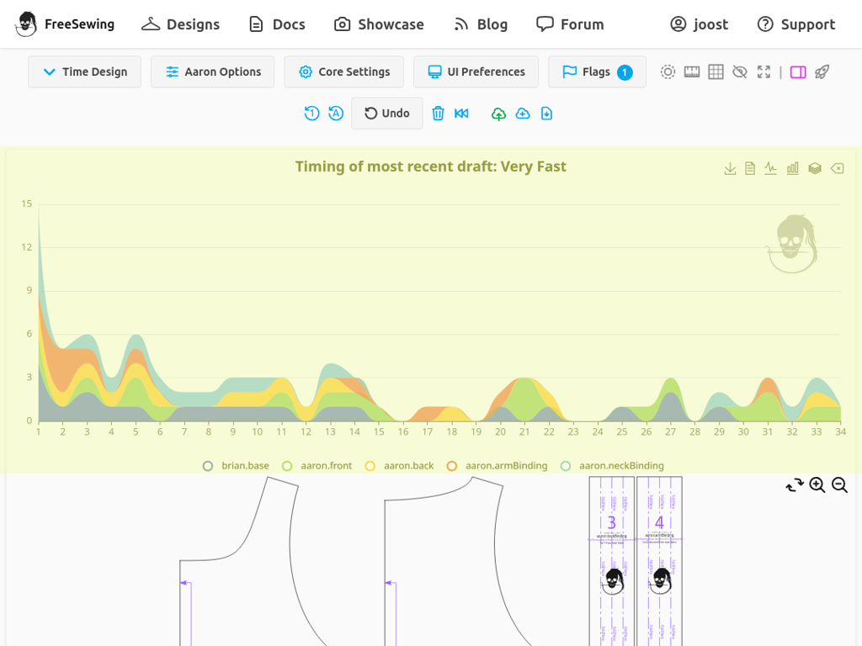Navigate to the Blog
The width and height of the screenshot is (862, 646).
click(481, 24)
